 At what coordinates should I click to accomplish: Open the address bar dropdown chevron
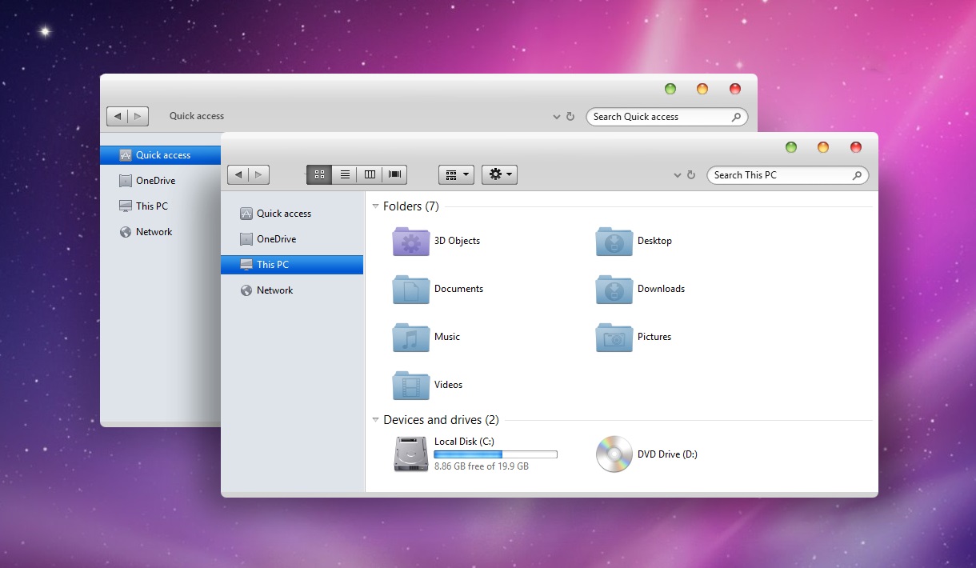click(677, 175)
